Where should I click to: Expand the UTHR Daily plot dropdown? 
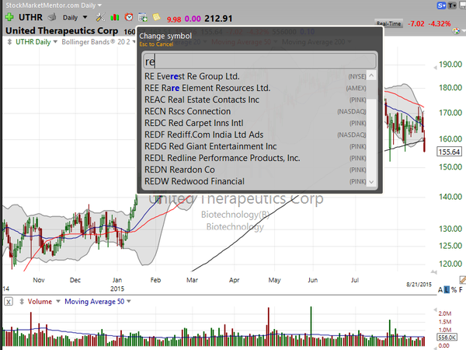(55, 42)
